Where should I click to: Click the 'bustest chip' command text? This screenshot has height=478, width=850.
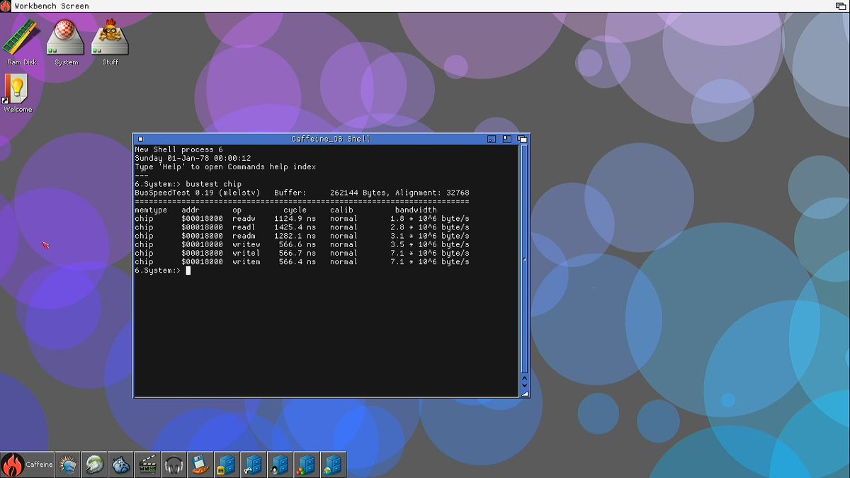click(x=214, y=184)
